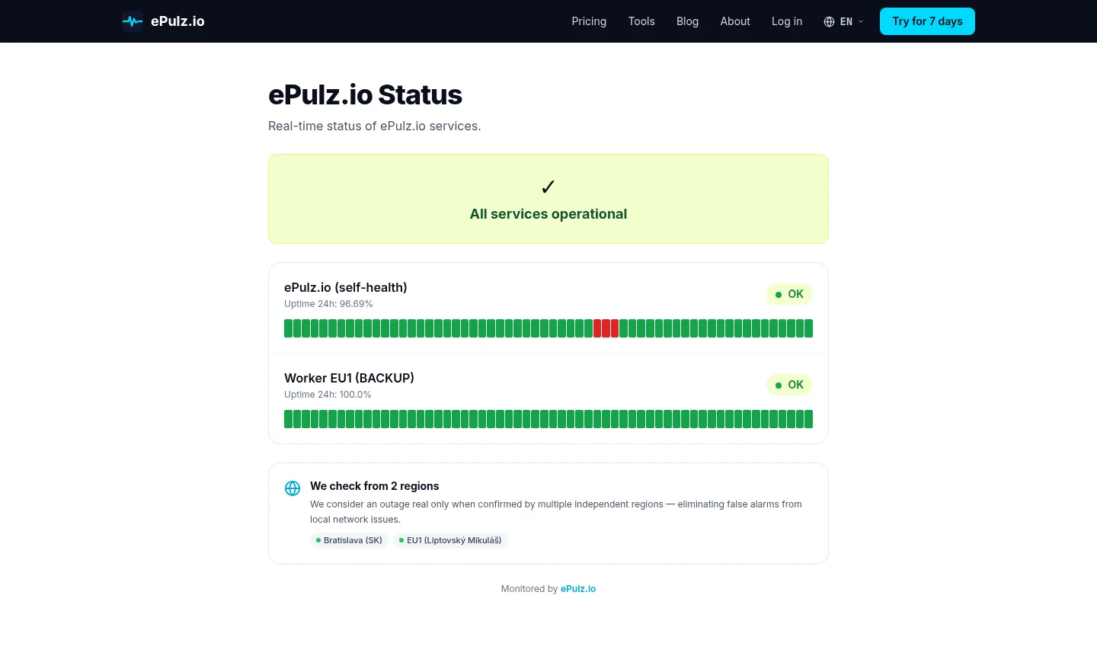1097x656 pixels.
Task: Open the Tools menu item
Action: pyautogui.click(x=641, y=21)
